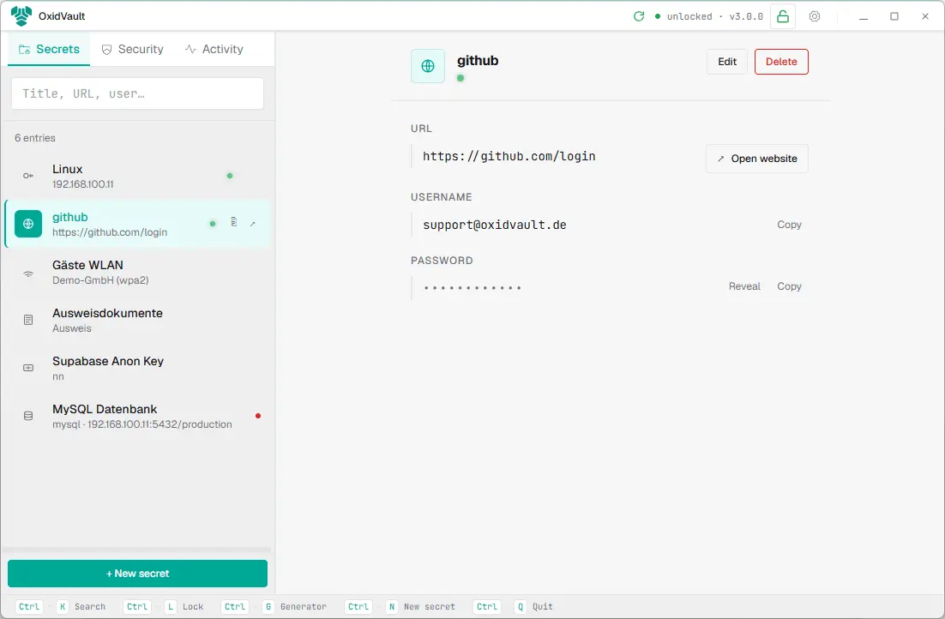
Task: Click the Edit button for github
Action: 727,62
